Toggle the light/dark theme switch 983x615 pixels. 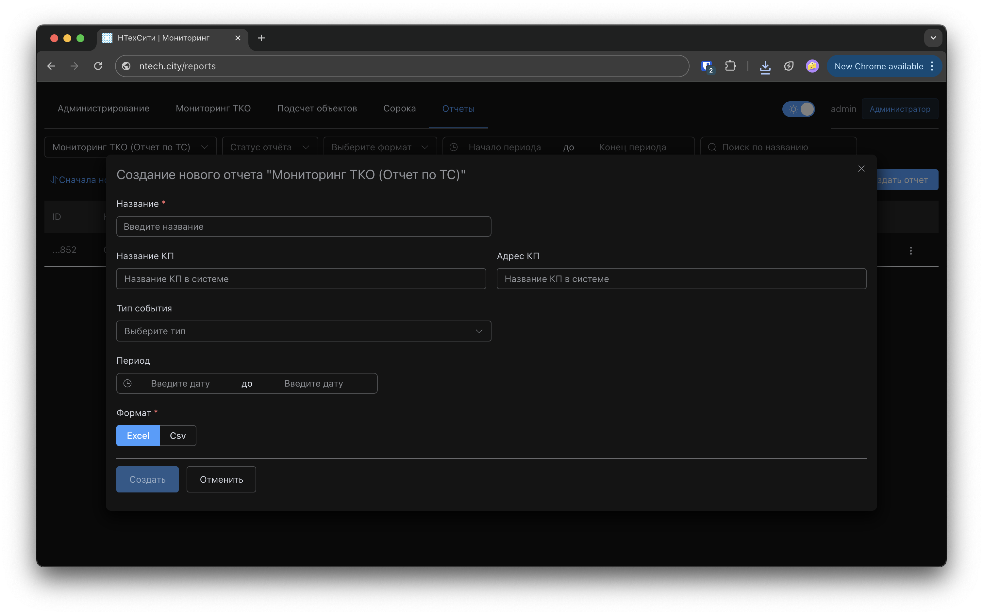click(798, 109)
